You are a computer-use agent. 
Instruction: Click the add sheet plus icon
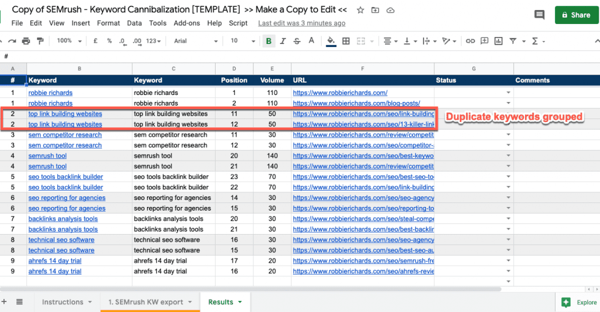pyautogui.click(x=5, y=302)
